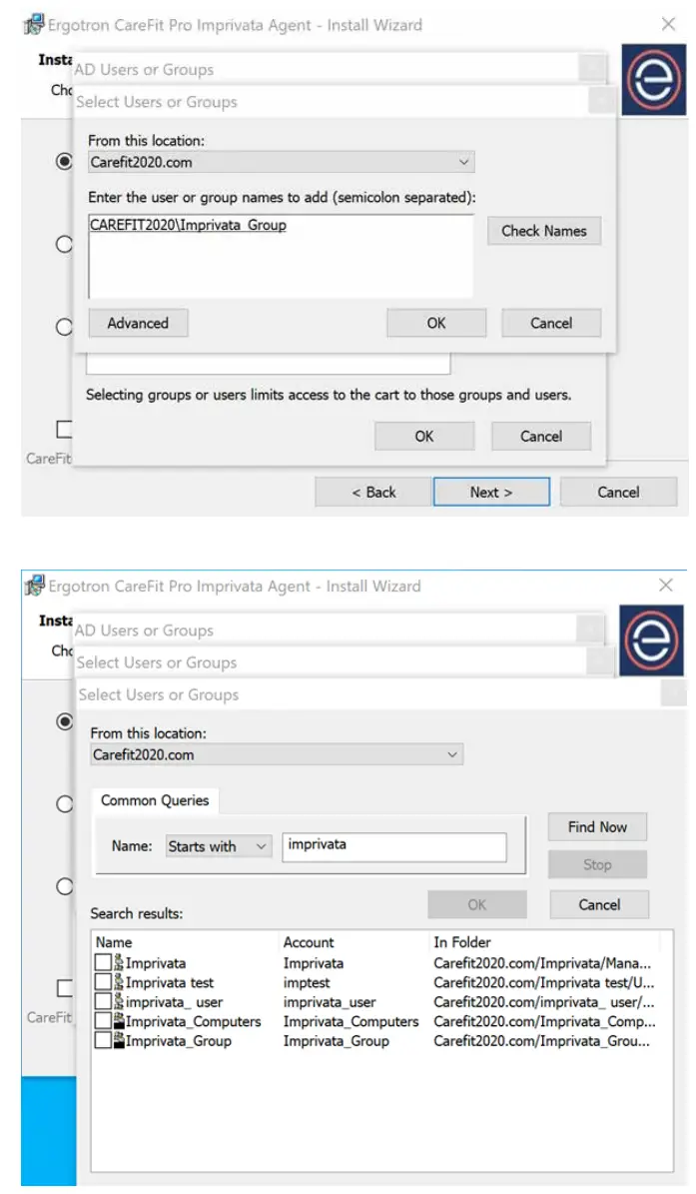Click Carefit2020.com/Imprivata test/U... folder text
Image resolution: width=696 pixels, height=1194 pixels.
[x=544, y=983]
